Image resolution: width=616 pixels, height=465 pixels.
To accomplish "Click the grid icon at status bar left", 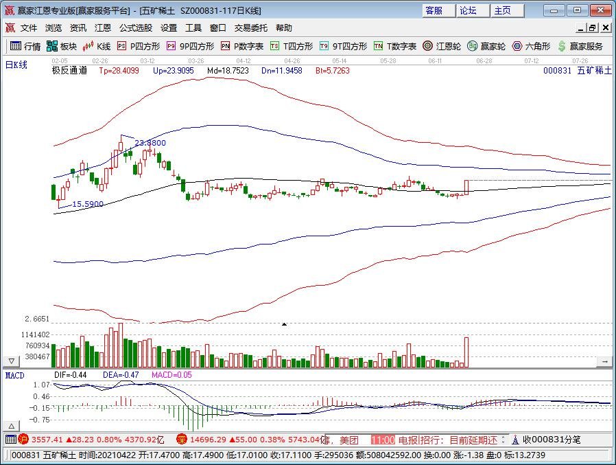I will coord(11,439).
